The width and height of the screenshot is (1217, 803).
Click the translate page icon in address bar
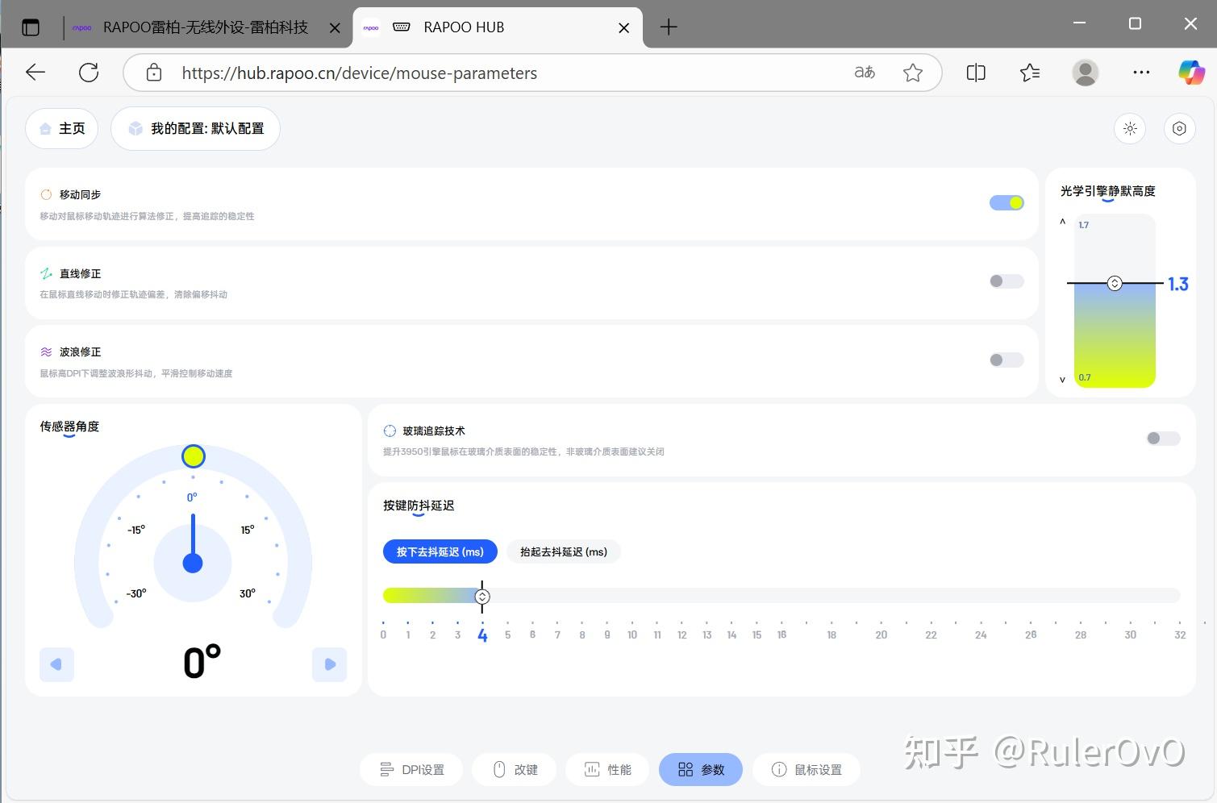(865, 73)
